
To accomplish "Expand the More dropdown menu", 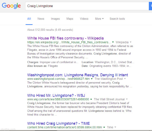I will 99,19.
